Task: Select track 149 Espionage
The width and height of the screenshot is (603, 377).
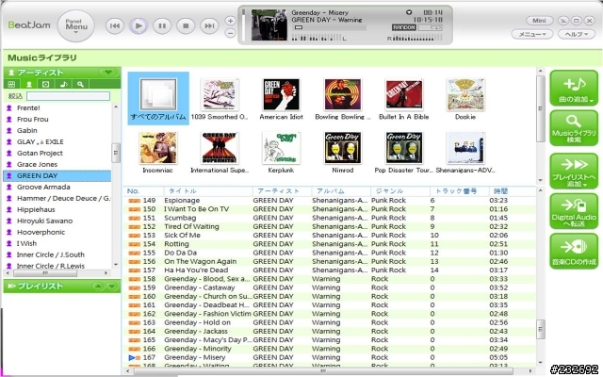Action: [x=330, y=201]
